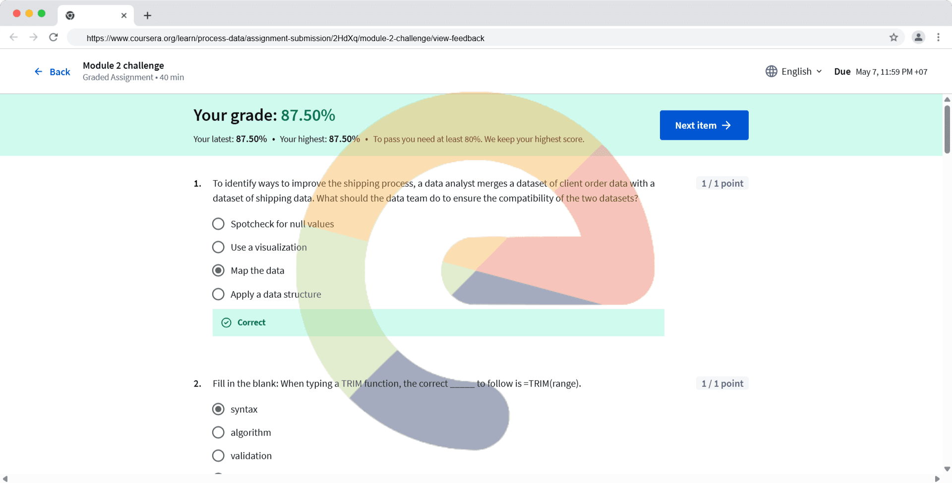Click the vertical scrollbar down arrow

click(947, 469)
